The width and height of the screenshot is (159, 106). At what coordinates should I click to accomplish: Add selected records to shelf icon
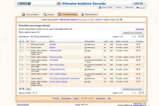pos(28,89)
